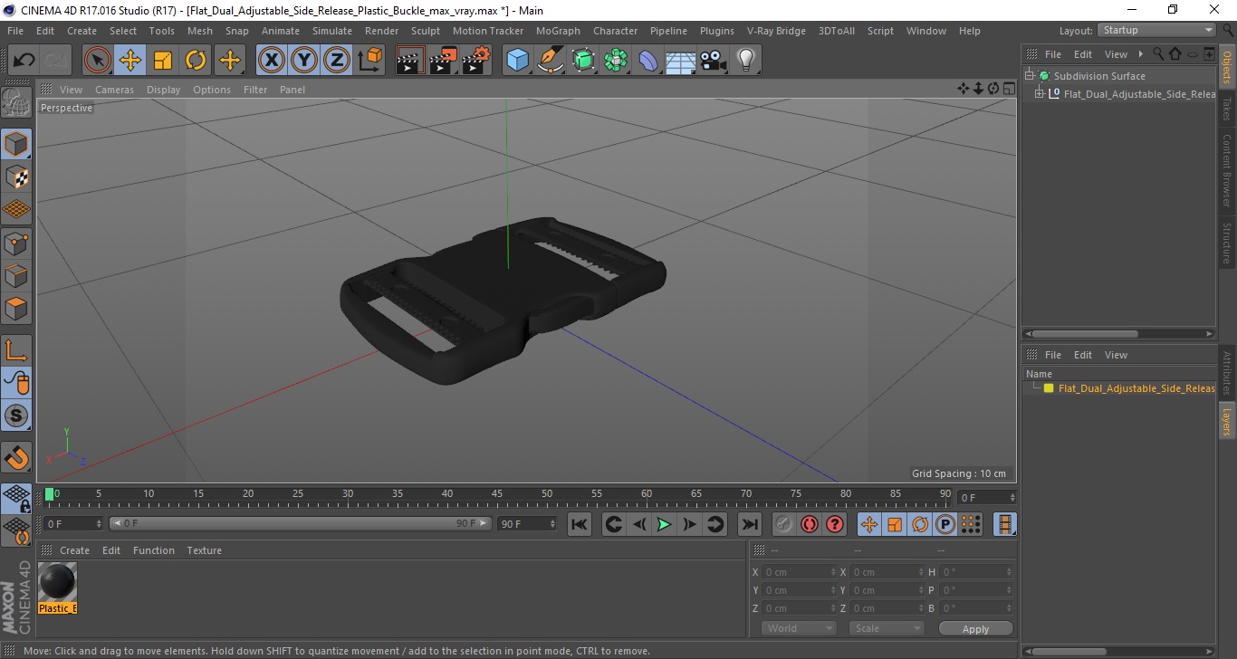Click the Apply button

click(975, 628)
